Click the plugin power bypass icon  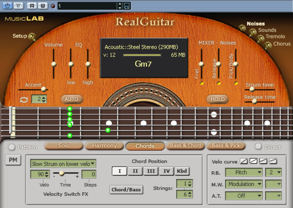(x=7, y=6)
